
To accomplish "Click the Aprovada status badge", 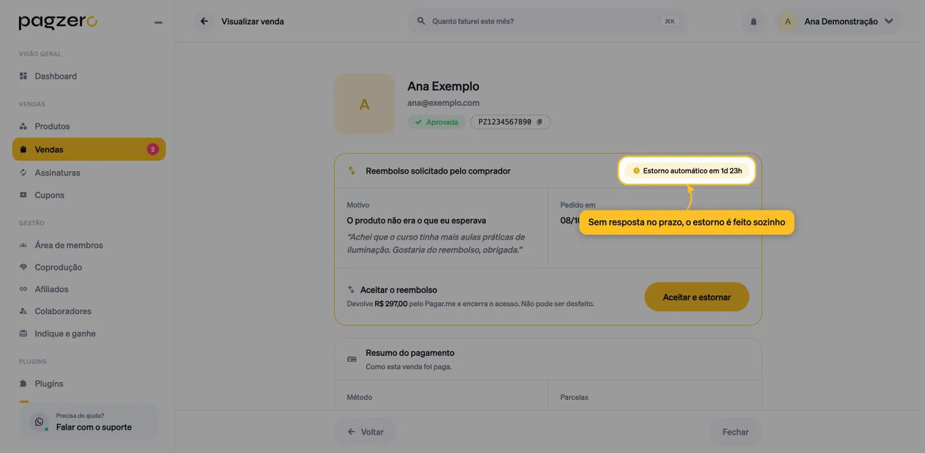I will [x=436, y=122].
